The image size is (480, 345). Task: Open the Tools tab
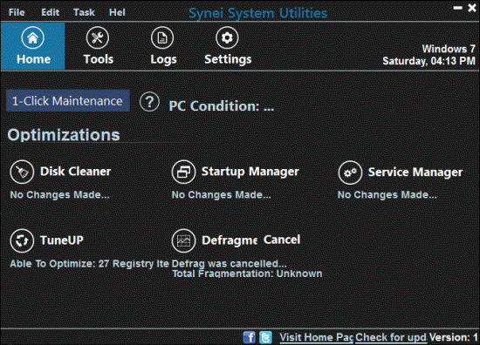(98, 46)
